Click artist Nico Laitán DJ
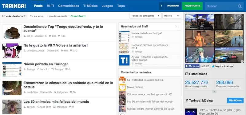Viewport: 246px width, 115px height. (208, 113)
